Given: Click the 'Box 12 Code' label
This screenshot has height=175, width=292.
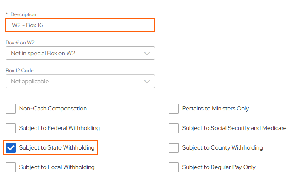Looking at the screenshot, I should (20, 71).
